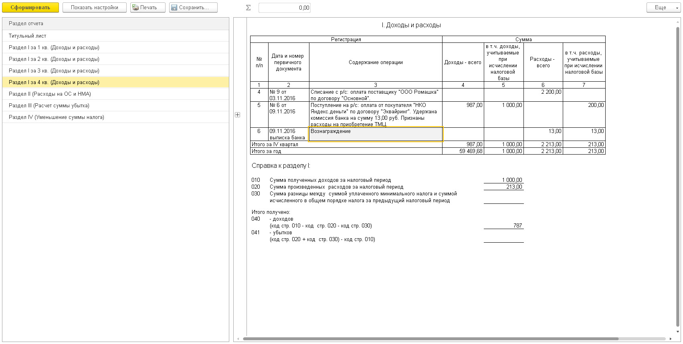Viewport: 683px width, 344px height.
Task: Expand the plus group beside the table
Action: tap(238, 115)
